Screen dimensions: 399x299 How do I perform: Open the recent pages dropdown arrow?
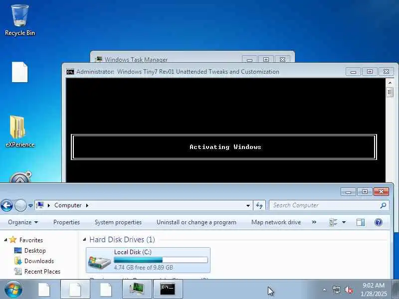(30, 205)
